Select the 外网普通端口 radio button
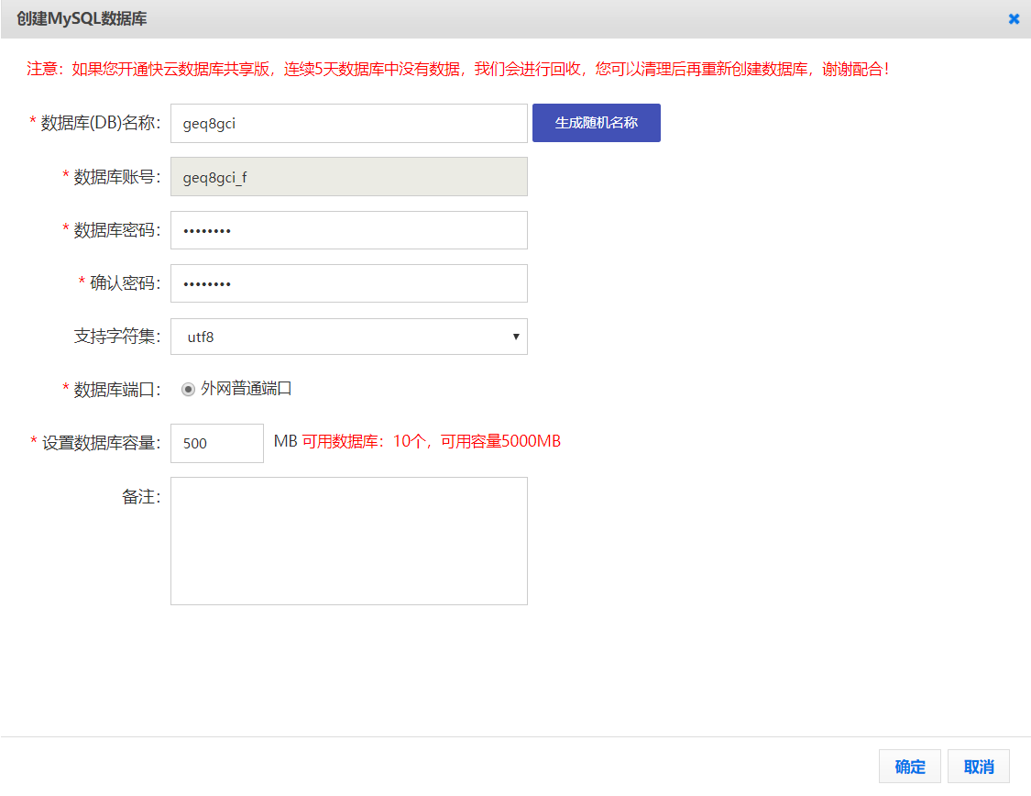The height and width of the screenshot is (796, 1031). point(188,390)
